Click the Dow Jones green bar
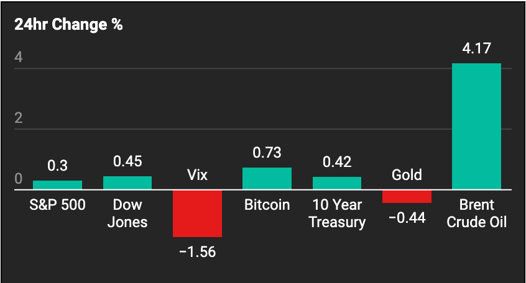The width and height of the screenshot is (526, 283). [x=127, y=183]
